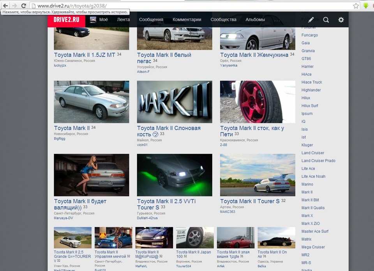Select Master Ace Surf in model list
The image size is (374, 271).
coord(315,231)
